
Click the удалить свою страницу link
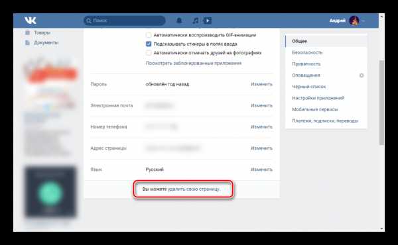coord(194,189)
